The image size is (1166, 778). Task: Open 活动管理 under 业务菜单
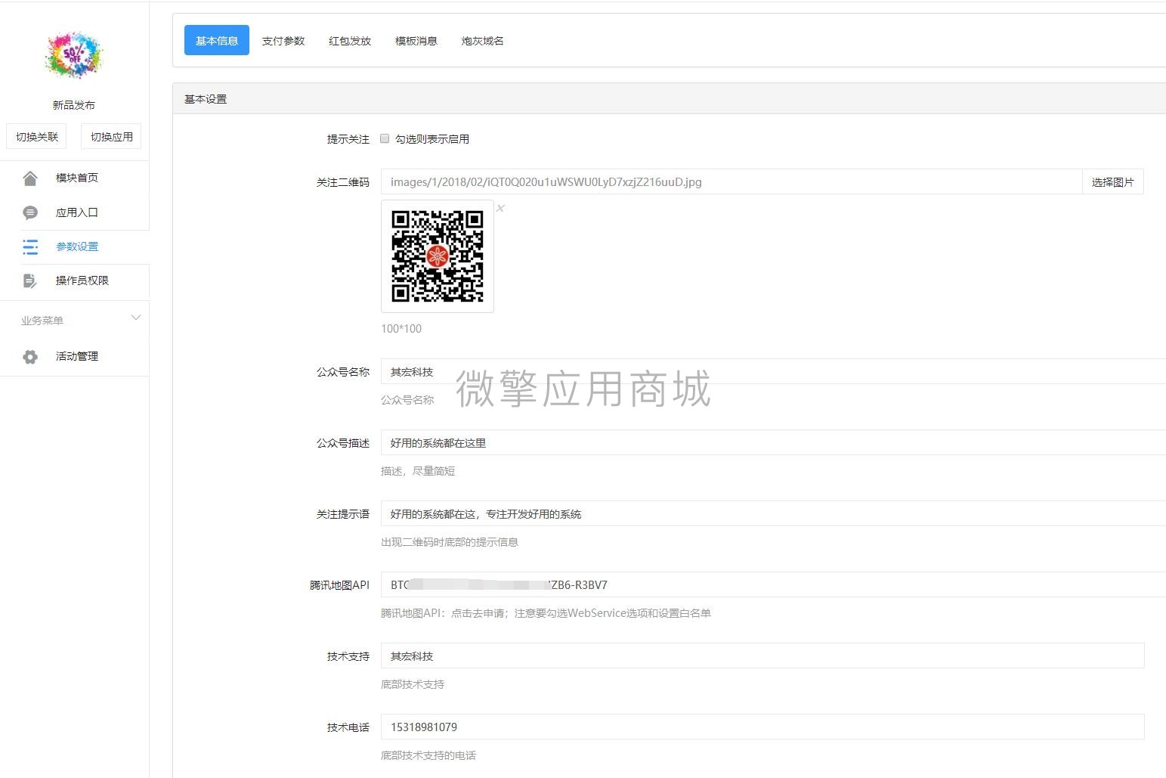(x=77, y=356)
